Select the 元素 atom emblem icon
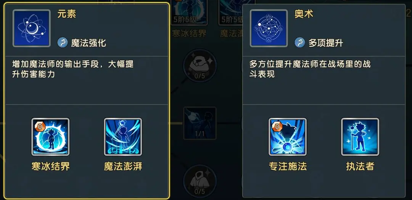This screenshot has height=200, width=412. [32, 28]
